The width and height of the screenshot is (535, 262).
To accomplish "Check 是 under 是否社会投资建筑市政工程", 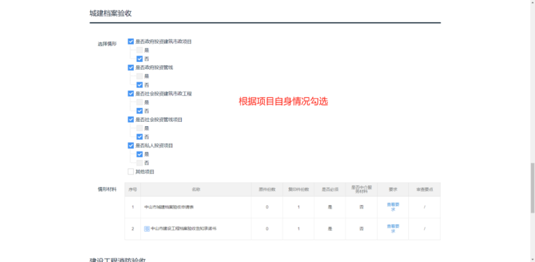I will point(139,102).
